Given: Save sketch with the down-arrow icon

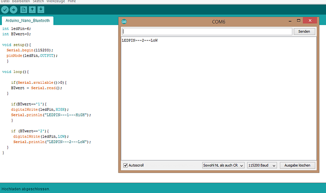Looking at the screenshot, I should [x=41, y=10].
